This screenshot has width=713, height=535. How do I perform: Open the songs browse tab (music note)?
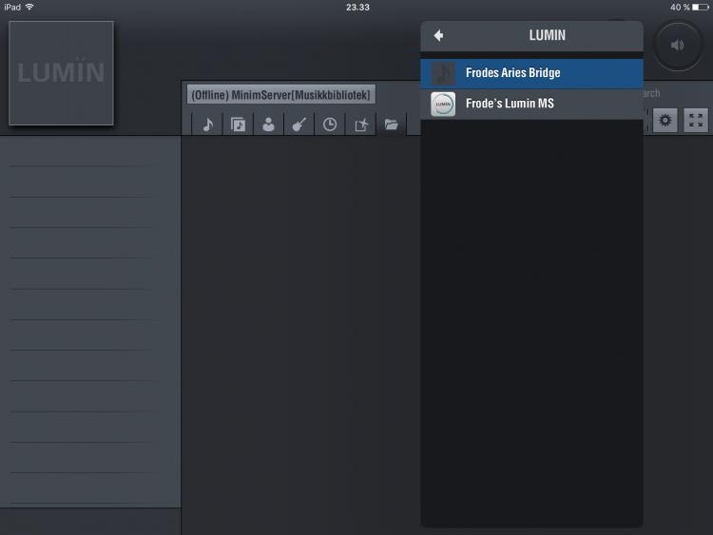tap(208, 124)
